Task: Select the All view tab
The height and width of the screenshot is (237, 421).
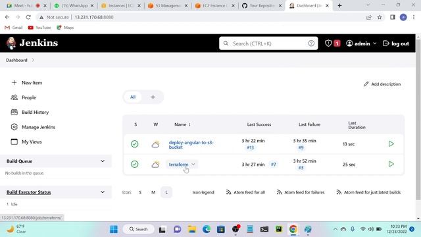Action: 133,97
